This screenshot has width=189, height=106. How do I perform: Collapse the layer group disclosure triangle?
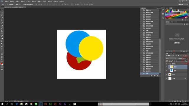[169, 64]
